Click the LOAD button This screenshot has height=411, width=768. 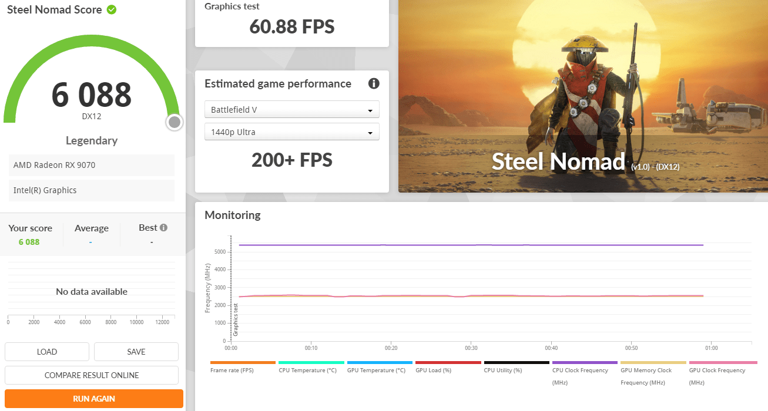tap(47, 352)
